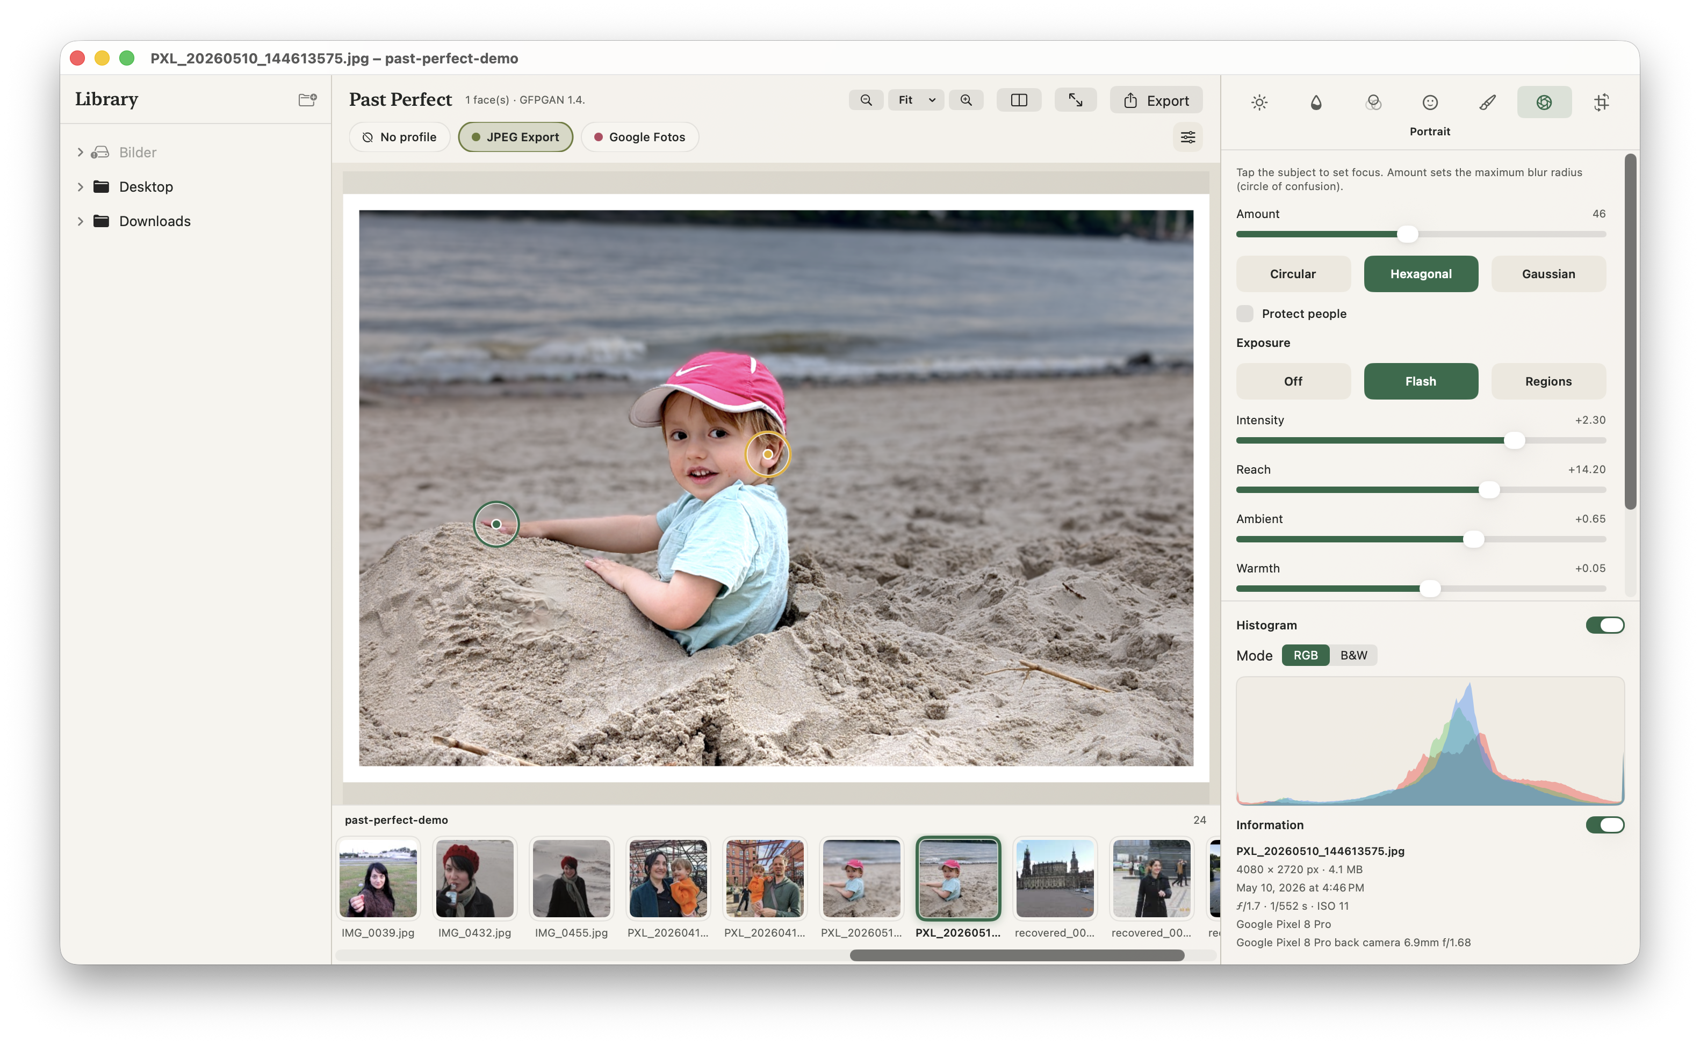Click the Export button

[x=1156, y=100]
